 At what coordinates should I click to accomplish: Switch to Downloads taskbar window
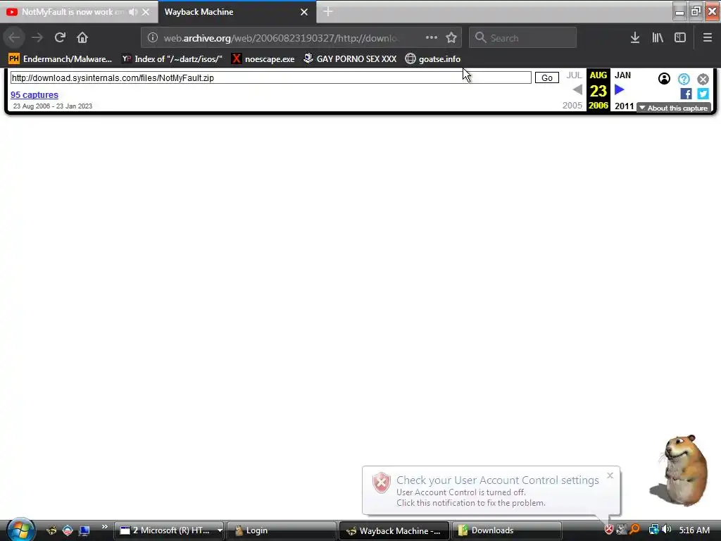point(507,530)
